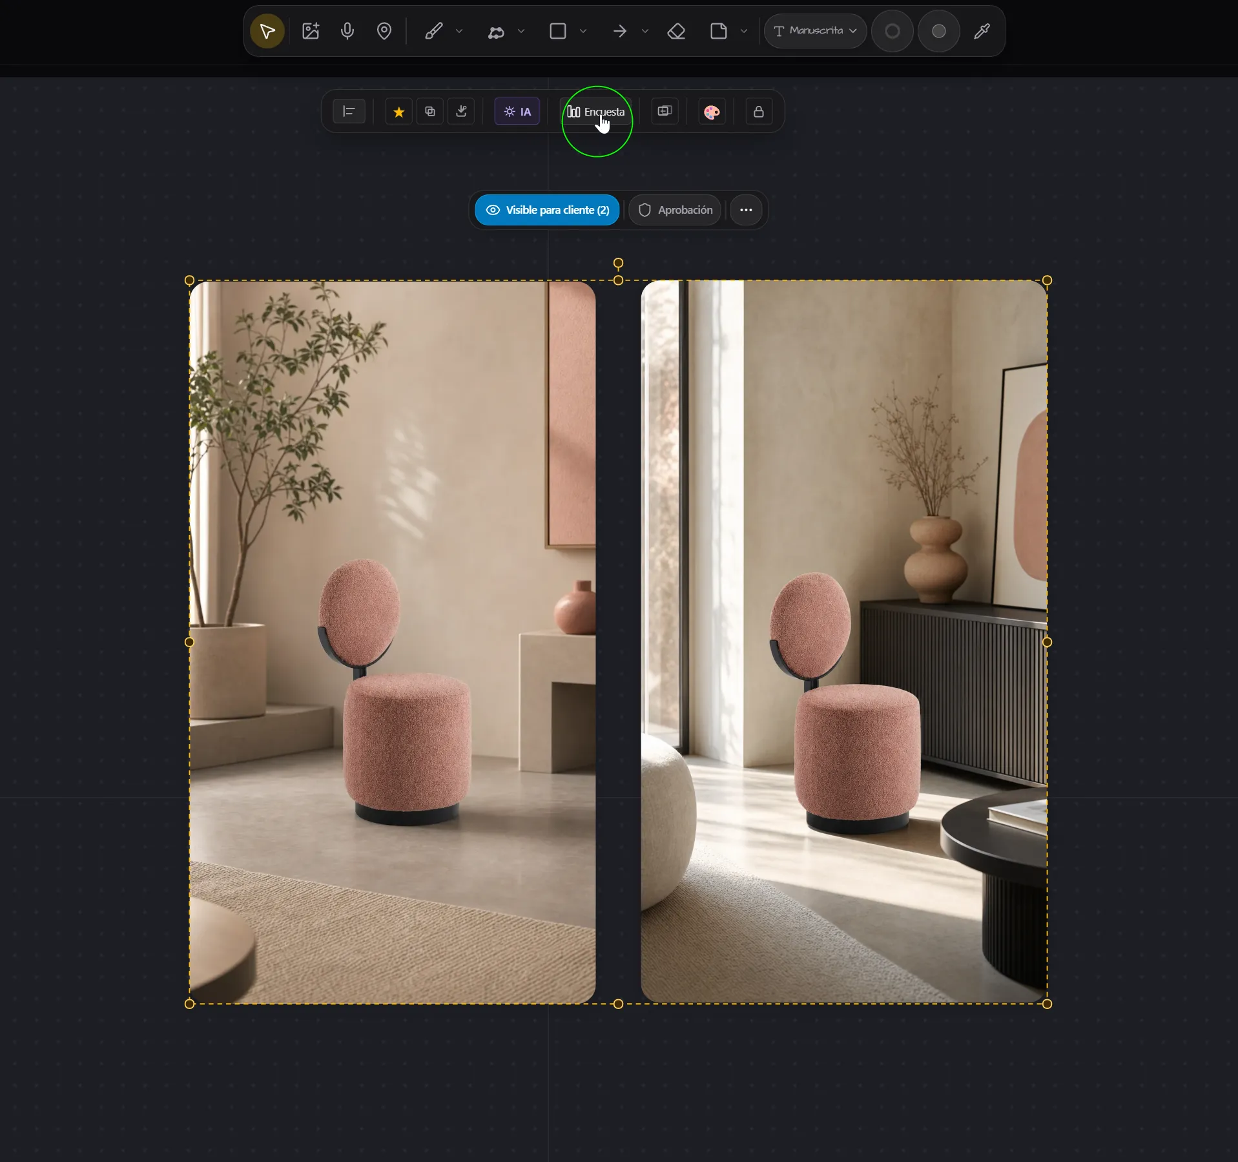The height and width of the screenshot is (1162, 1238).
Task: Select the eraser tool
Action: click(x=676, y=31)
